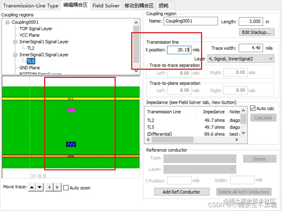The width and height of the screenshot is (282, 211).
Task: Uncheck the Auto calc checkbox
Action: click(x=253, y=108)
